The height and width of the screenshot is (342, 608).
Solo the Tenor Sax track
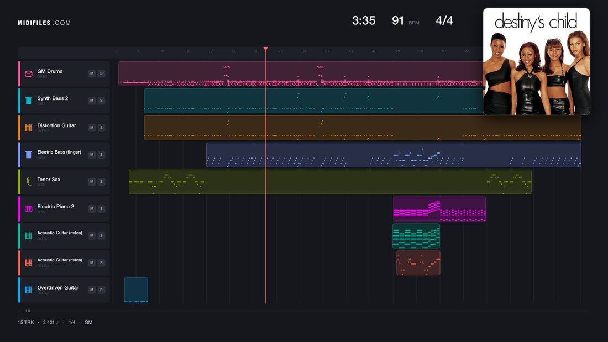coord(101,181)
